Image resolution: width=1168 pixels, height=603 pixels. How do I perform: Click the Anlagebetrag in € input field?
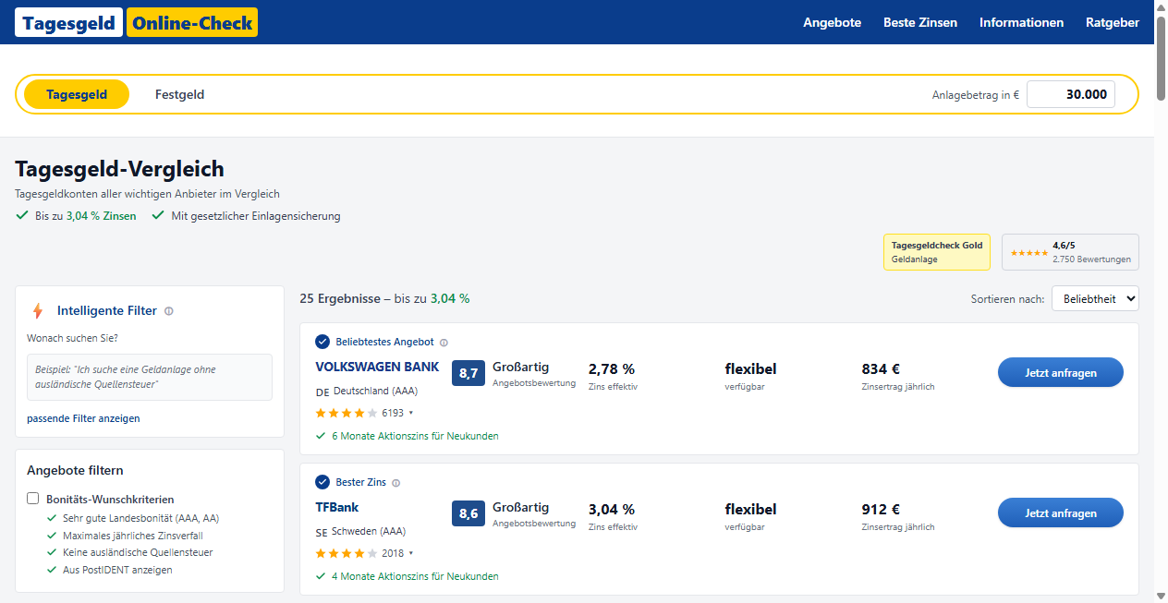[1071, 94]
